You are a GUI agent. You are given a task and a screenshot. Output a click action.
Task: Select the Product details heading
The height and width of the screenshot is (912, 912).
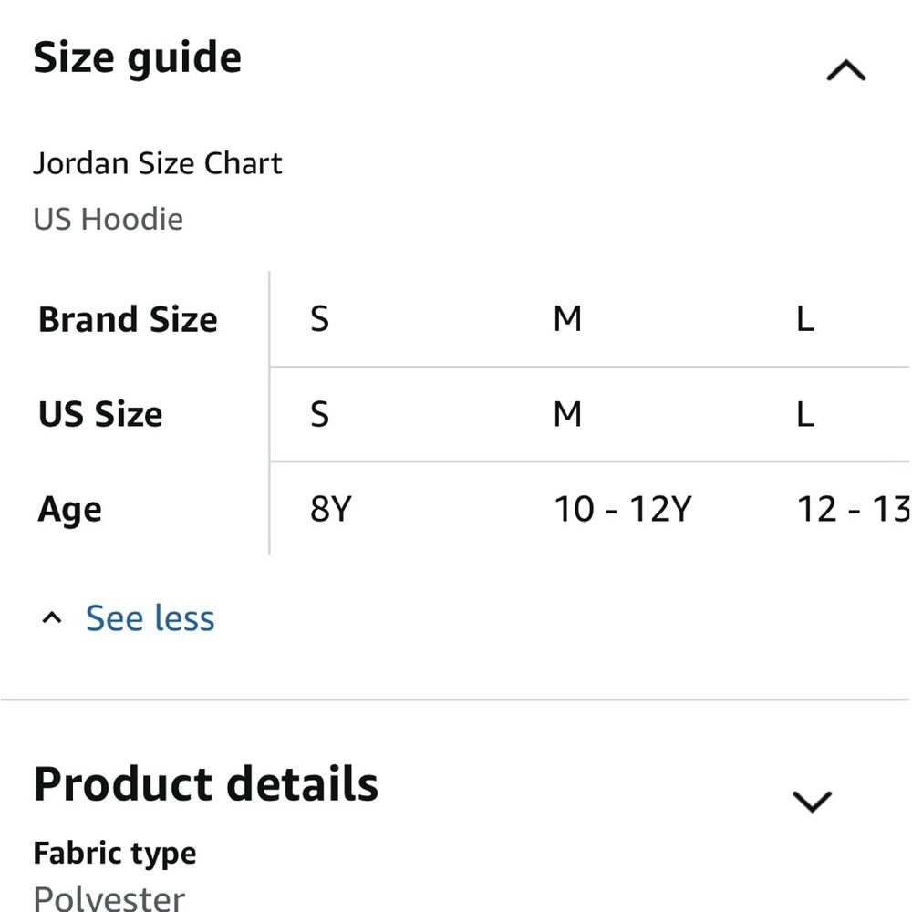coord(205,782)
